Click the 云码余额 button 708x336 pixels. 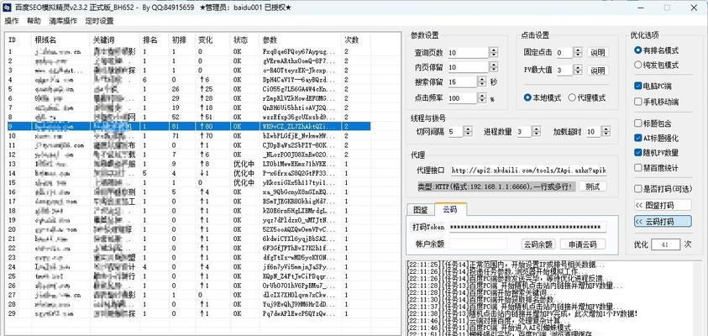click(x=538, y=244)
